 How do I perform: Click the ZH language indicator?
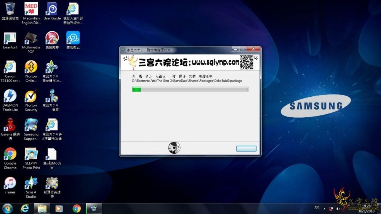(x=316, y=208)
